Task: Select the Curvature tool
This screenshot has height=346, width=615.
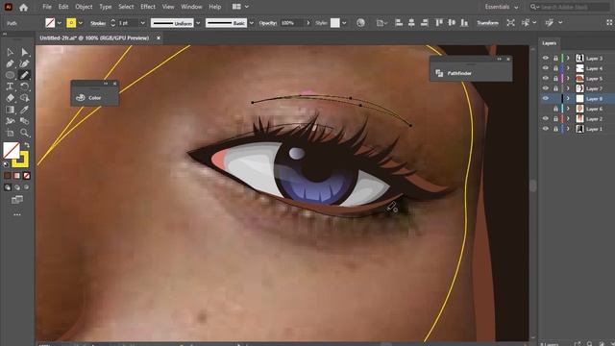Action: [25, 63]
